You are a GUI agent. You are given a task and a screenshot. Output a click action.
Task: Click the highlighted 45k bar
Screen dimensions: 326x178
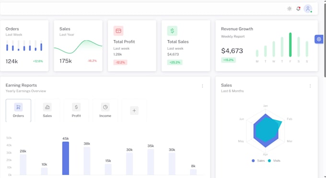(66, 158)
